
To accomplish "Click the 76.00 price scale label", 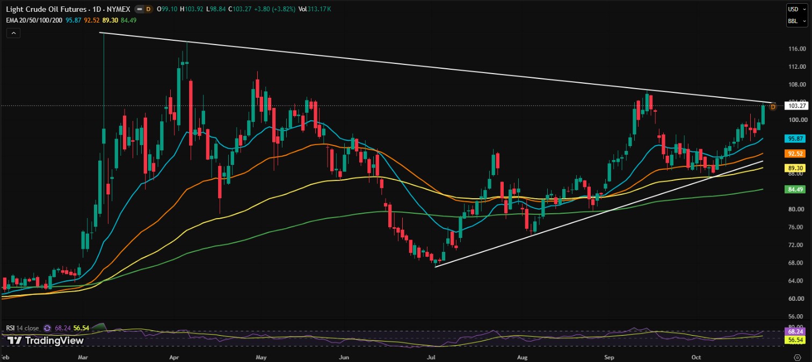I will 796,227.
